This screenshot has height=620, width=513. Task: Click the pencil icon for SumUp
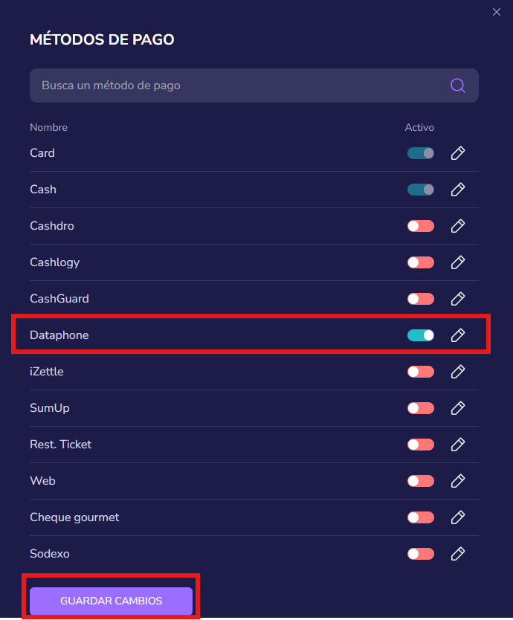point(458,408)
